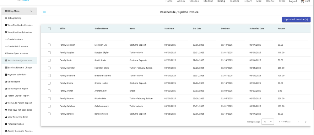
Task: Open the Items per page dropdown
Action: pos(268,122)
